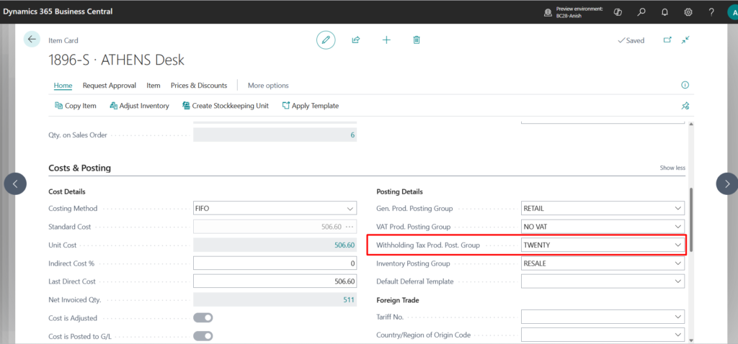Click the Indirect Cost % field

(x=275, y=263)
